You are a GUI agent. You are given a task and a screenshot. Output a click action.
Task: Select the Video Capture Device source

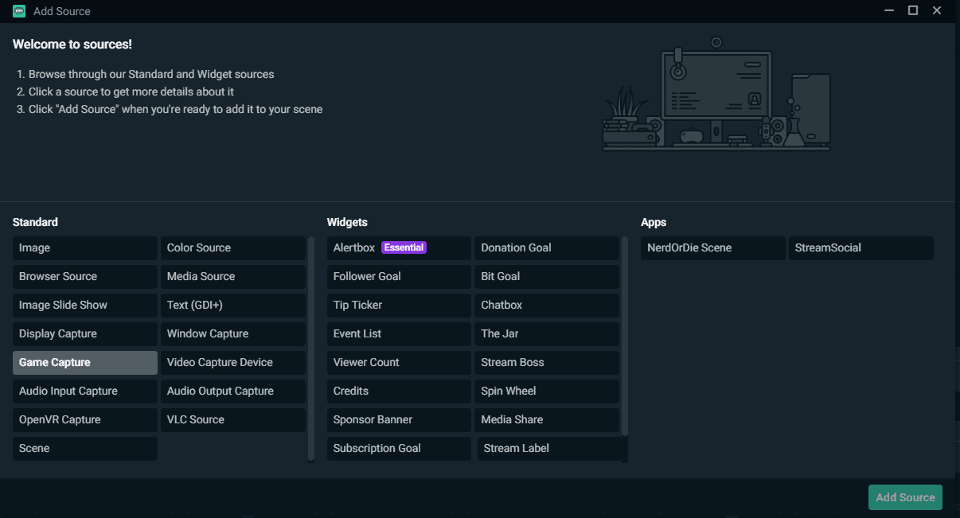232,362
